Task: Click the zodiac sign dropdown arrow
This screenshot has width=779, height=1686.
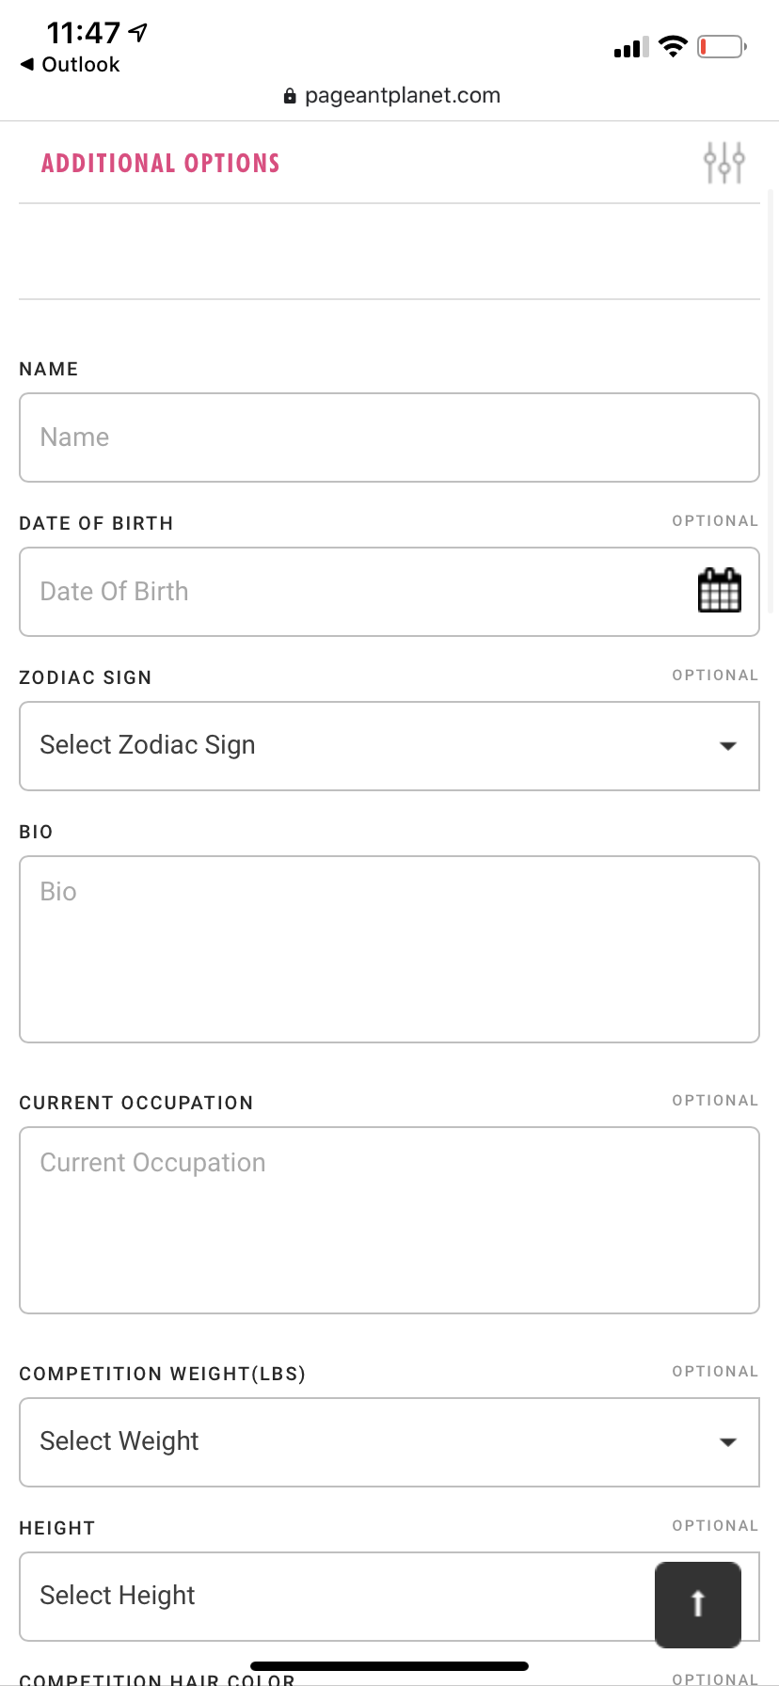Action: (x=727, y=746)
